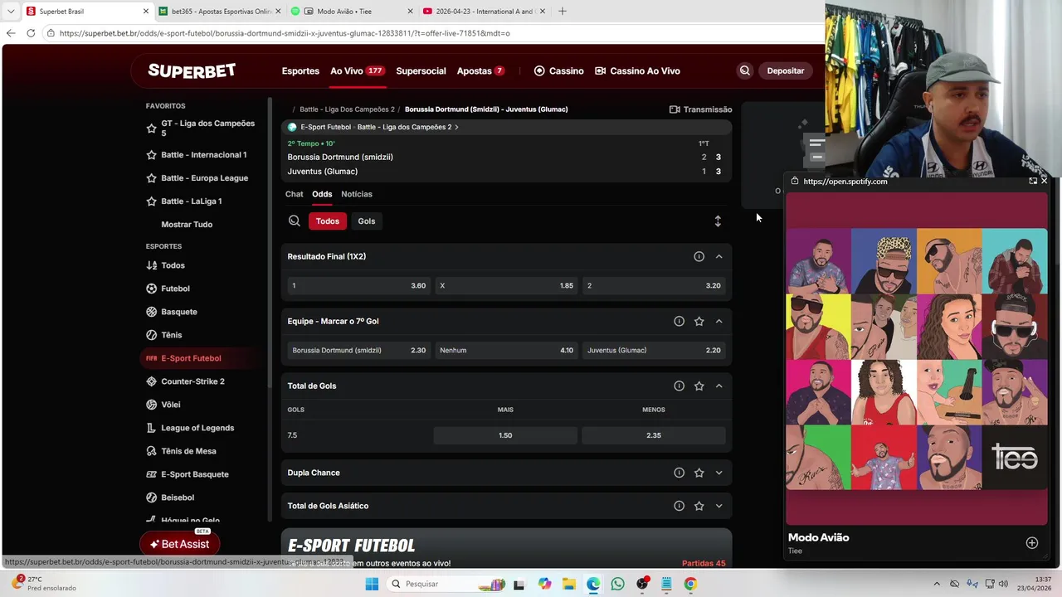Viewport: 1062px width, 597px height.
Task: Click the browser address bar URL
Action: tap(285, 33)
